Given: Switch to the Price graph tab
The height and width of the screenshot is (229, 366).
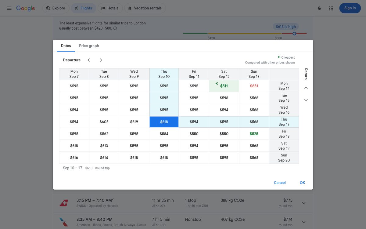Looking at the screenshot, I should [x=89, y=46].
